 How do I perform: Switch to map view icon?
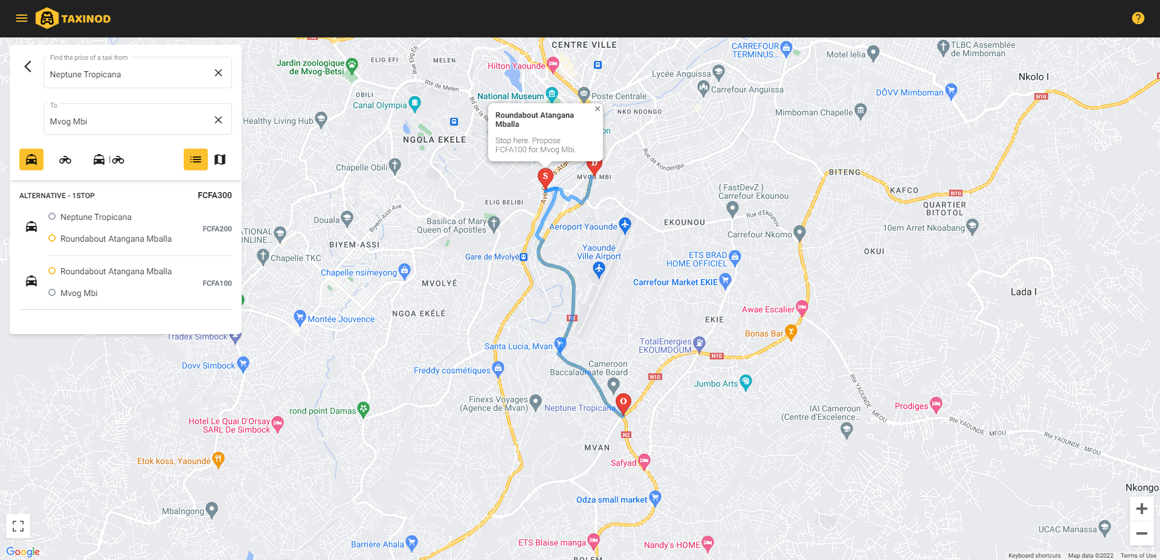pos(220,159)
